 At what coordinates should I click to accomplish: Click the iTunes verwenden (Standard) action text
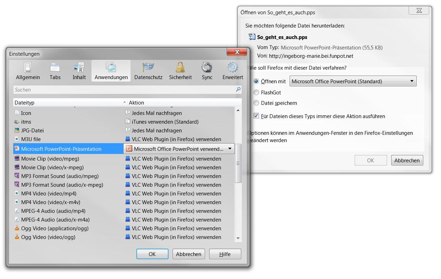165,122
